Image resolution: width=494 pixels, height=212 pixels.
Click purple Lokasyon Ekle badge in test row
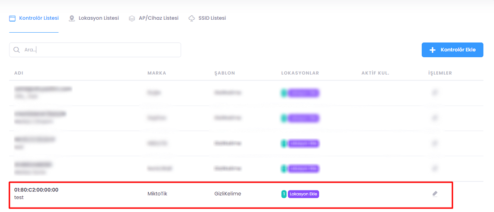pyautogui.click(x=303, y=194)
